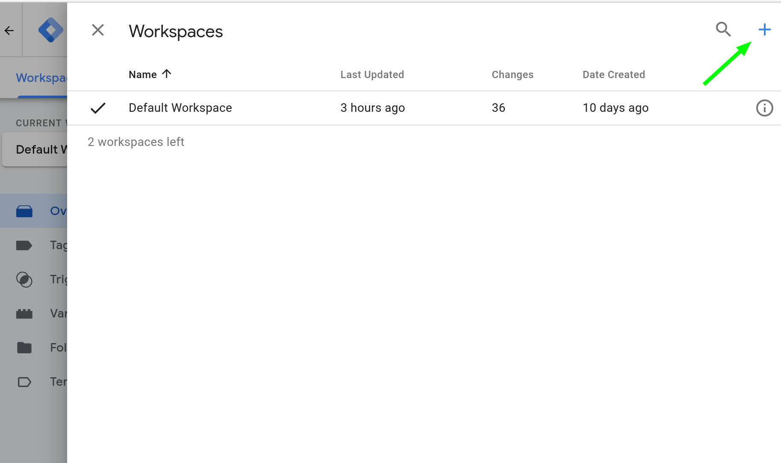Navigate back with the arrow
The height and width of the screenshot is (463, 781).
(x=9, y=30)
